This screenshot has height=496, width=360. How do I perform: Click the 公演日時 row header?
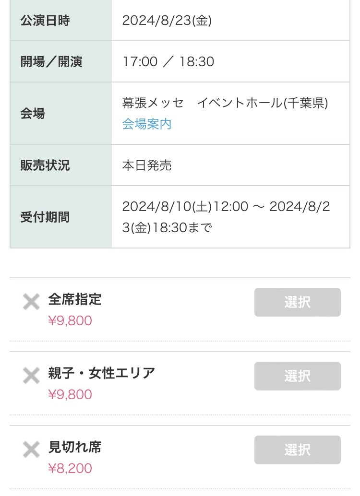(x=45, y=21)
